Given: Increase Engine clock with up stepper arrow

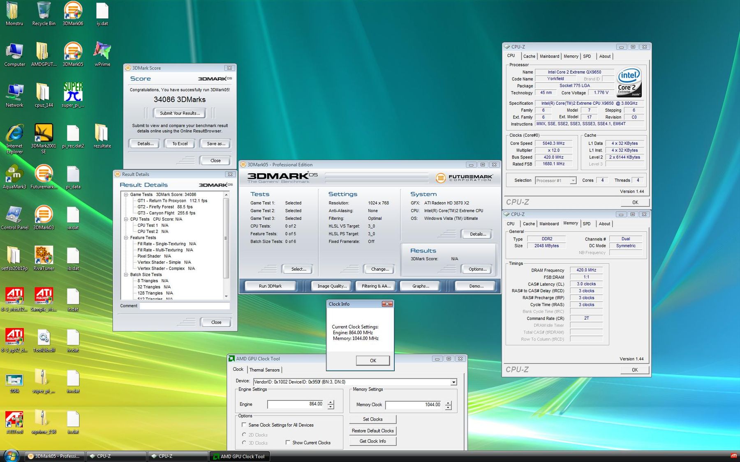Looking at the screenshot, I should [x=331, y=402].
